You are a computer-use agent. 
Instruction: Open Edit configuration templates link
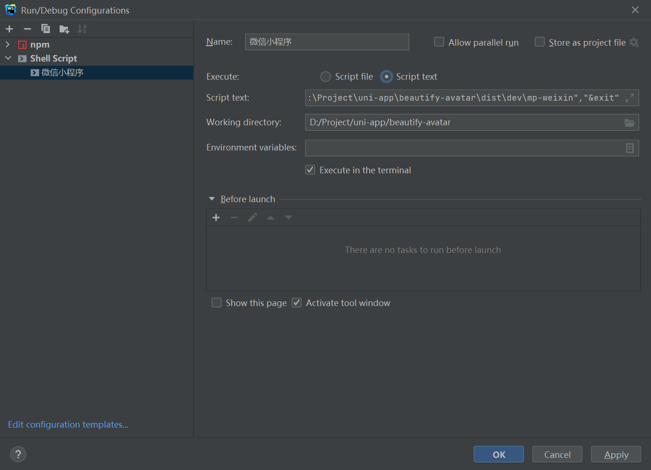pyautogui.click(x=68, y=424)
